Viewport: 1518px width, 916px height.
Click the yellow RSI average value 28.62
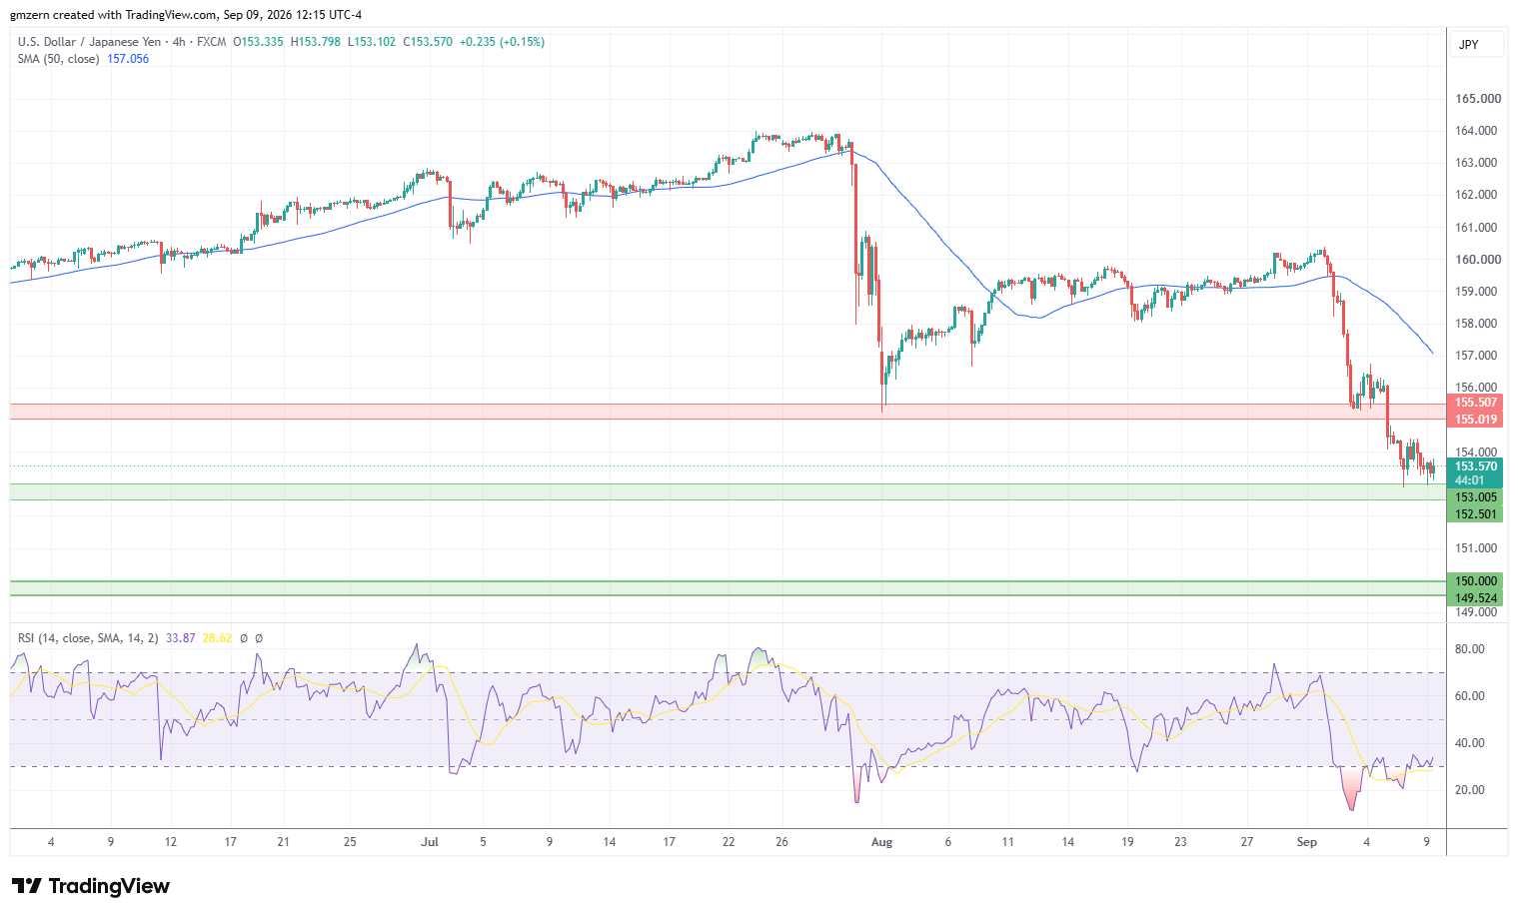point(217,638)
